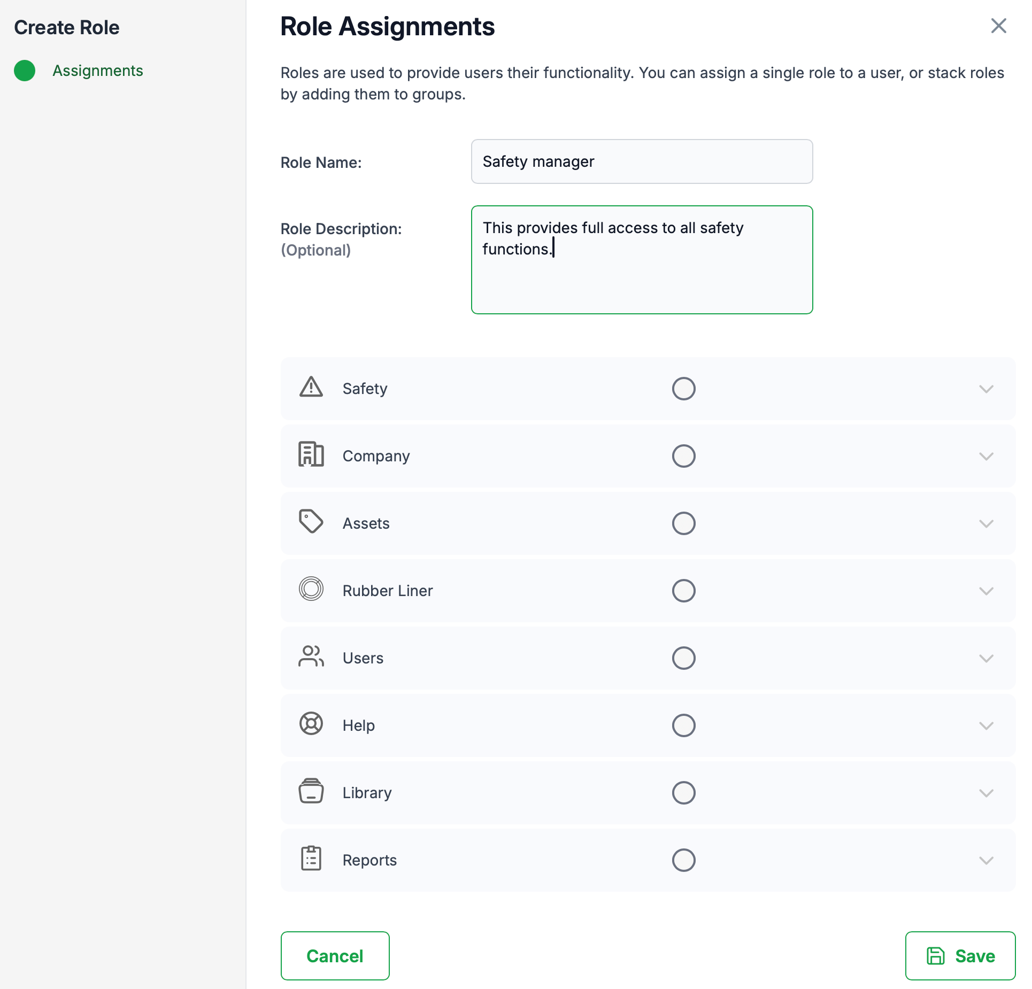Click the Rubber Liner ring icon

click(311, 589)
